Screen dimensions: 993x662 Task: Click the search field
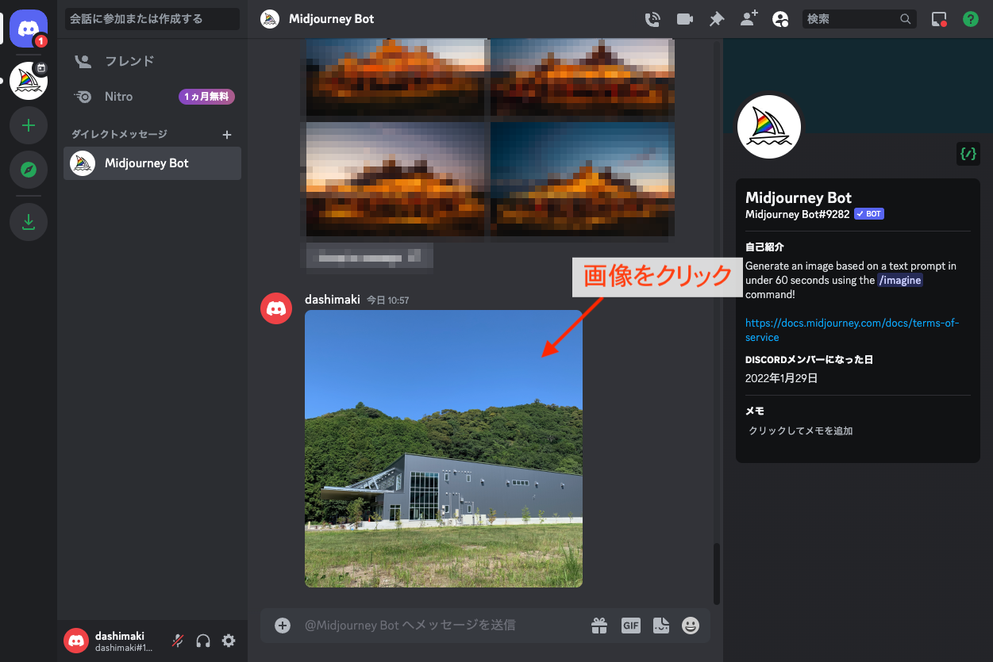coord(851,19)
